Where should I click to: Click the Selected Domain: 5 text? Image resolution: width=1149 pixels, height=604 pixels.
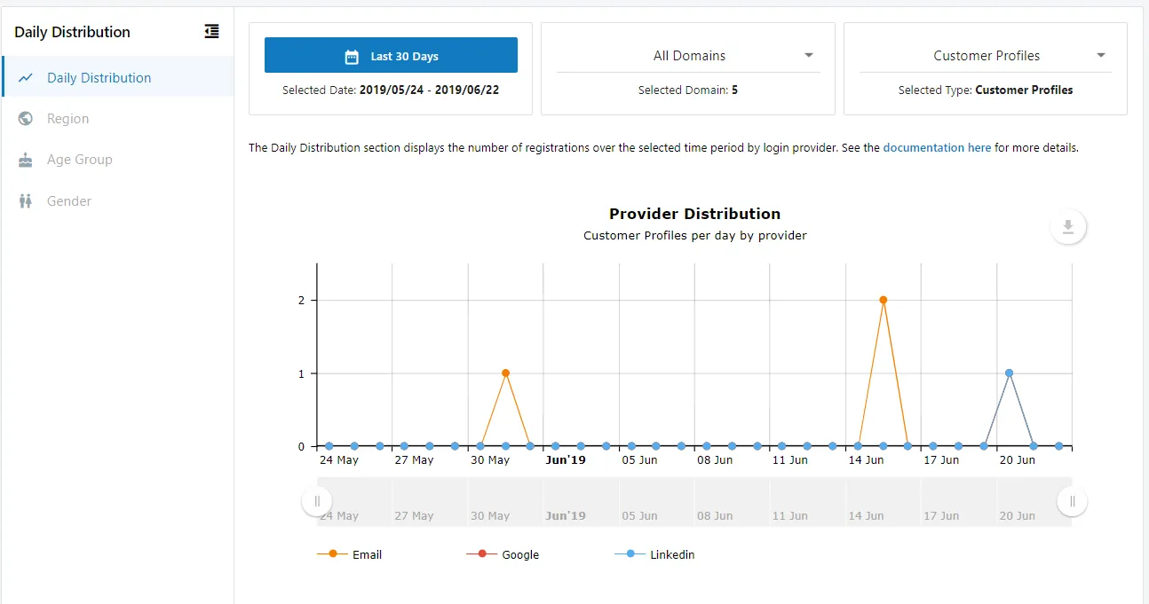coord(688,90)
